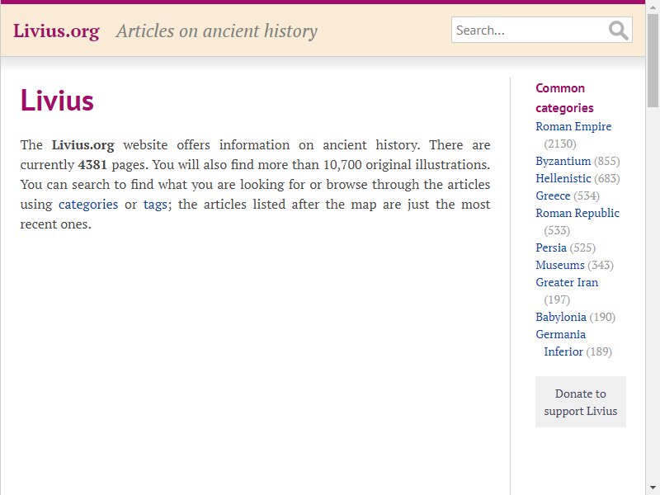Image resolution: width=660 pixels, height=495 pixels.
Task: Click the scrollbar up arrow
Action: 653,6
